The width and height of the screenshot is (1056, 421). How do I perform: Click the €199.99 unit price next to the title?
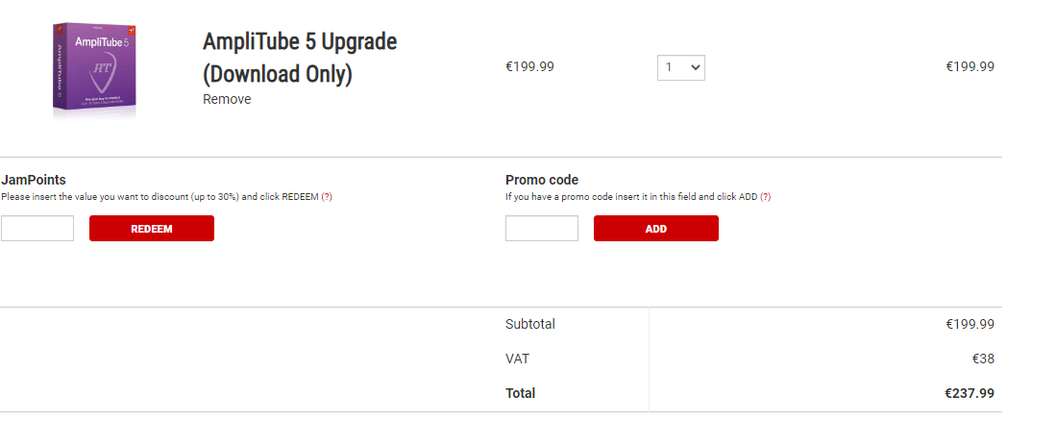(529, 67)
